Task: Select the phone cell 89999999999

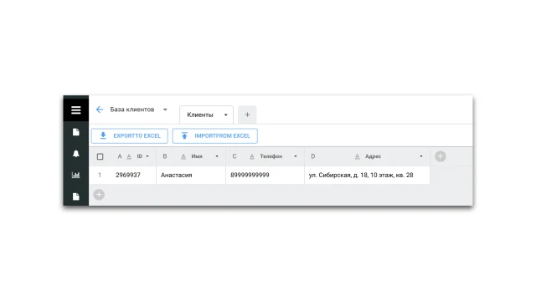Action: tap(265, 175)
